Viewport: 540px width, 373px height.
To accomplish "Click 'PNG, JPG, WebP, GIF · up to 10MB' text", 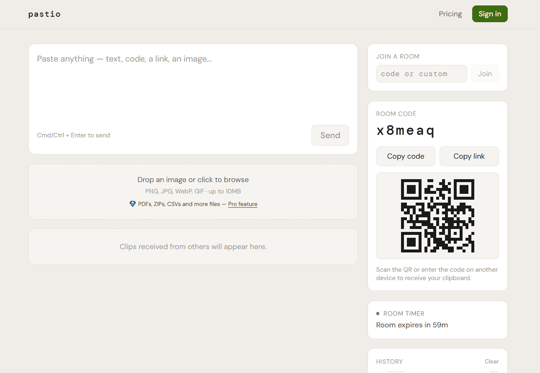I will [x=193, y=191].
